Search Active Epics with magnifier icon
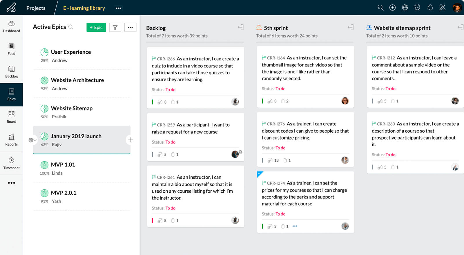464x255 pixels. pos(71,27)
